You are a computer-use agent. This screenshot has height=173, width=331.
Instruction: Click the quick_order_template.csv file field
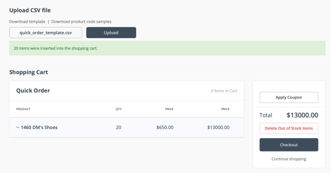46,33
